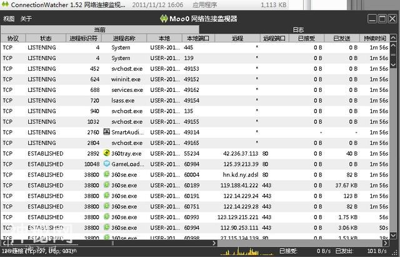The height and width of the screenshot is (257, 400).
Task: Click the 360se.exe icon on port 60004 row
Action: click(107, 174)
